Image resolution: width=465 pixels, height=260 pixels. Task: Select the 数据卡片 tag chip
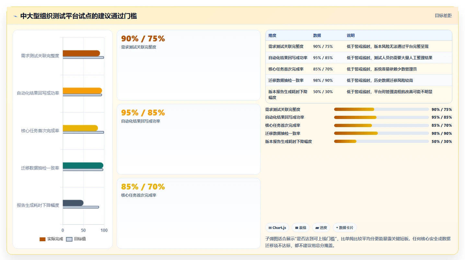[x=345, y=228]
